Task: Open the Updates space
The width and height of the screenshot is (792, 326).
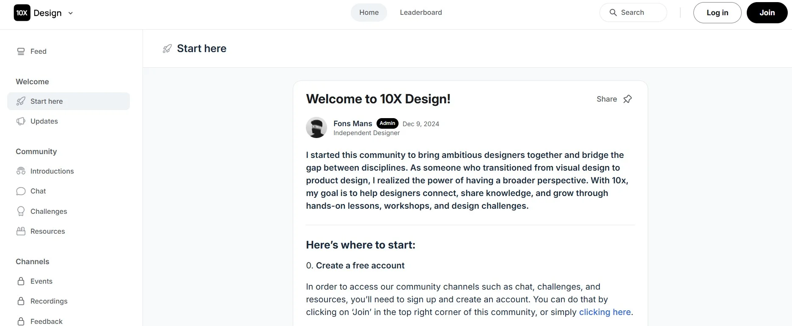Action: coord(69,121)
